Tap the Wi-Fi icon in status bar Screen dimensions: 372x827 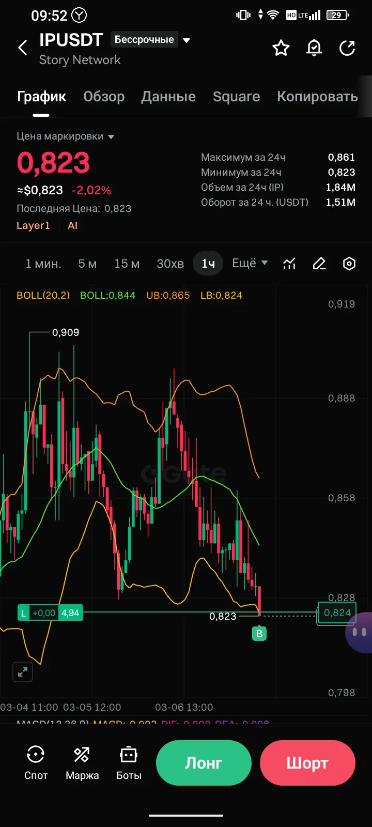273,15
